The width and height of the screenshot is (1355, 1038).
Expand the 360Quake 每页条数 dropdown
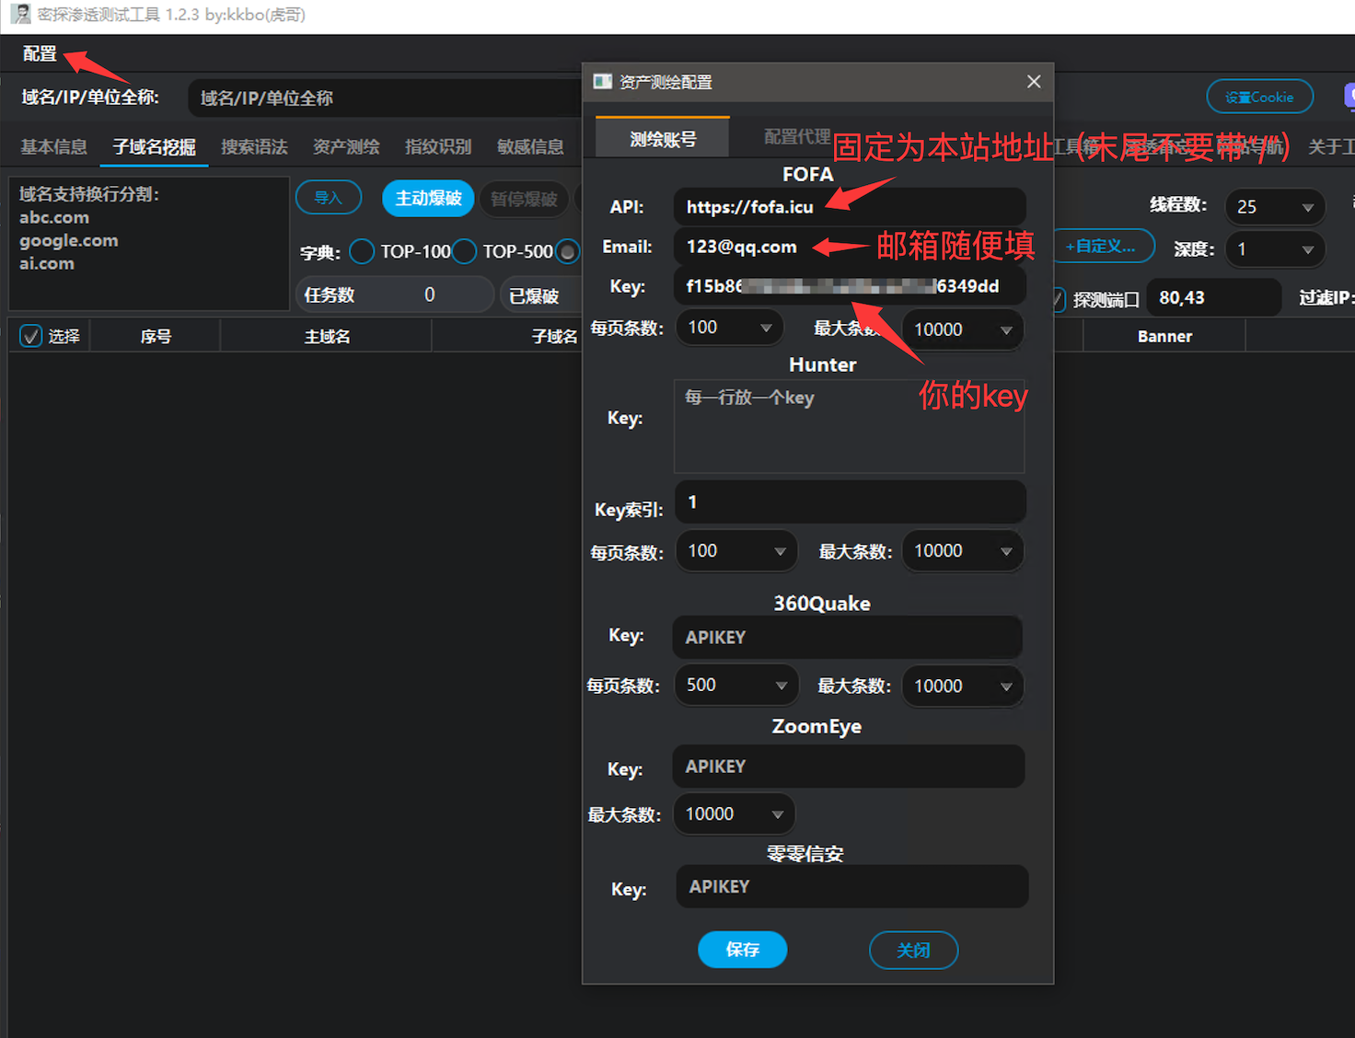click(735, 686)
